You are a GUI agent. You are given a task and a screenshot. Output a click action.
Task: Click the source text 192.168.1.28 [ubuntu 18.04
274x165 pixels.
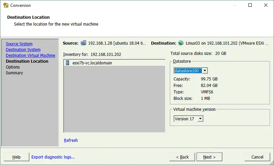[117, 43]
